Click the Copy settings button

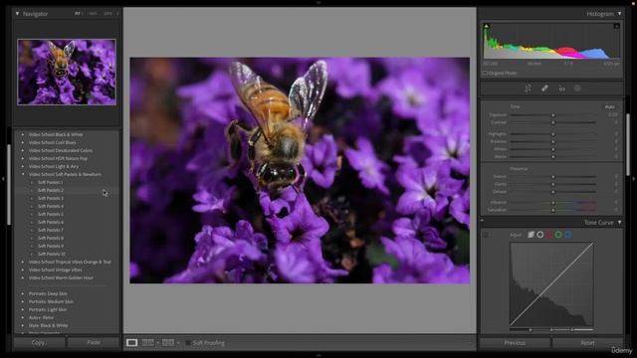pos(39,342)
